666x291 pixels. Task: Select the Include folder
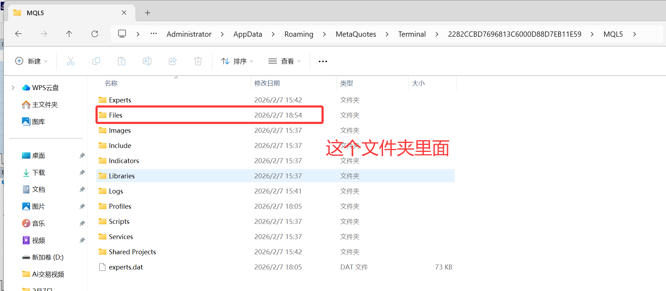pos(275,145)
